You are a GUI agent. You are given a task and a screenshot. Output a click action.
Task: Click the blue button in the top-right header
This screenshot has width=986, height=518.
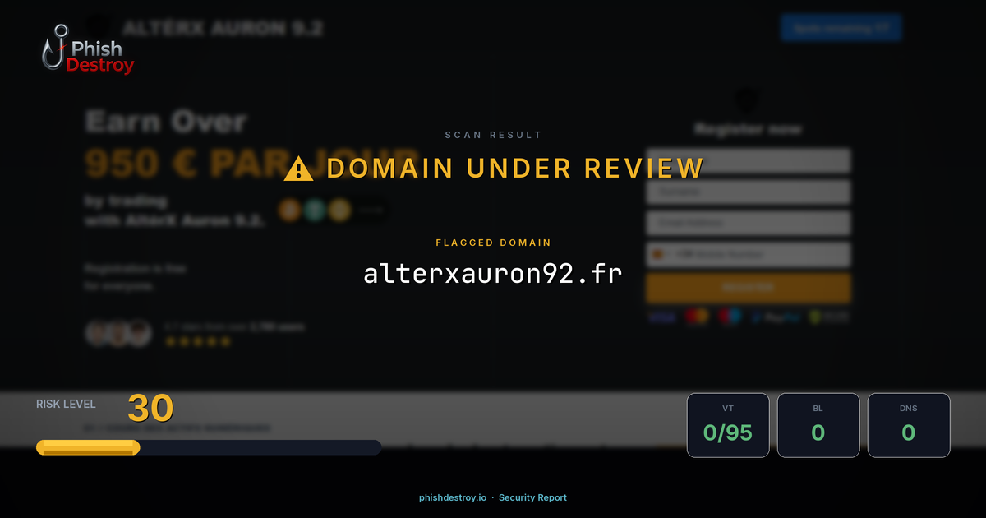(840, 27)
